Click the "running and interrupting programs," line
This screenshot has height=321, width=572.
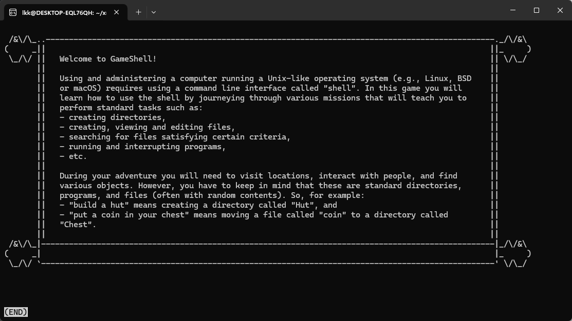click(142, 147)
